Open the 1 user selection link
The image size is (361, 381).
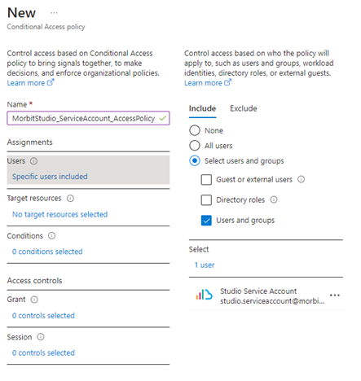205,265
